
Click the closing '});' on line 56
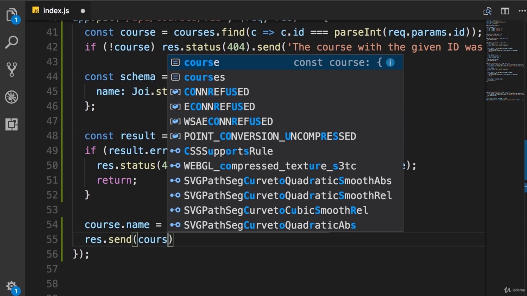81,254
